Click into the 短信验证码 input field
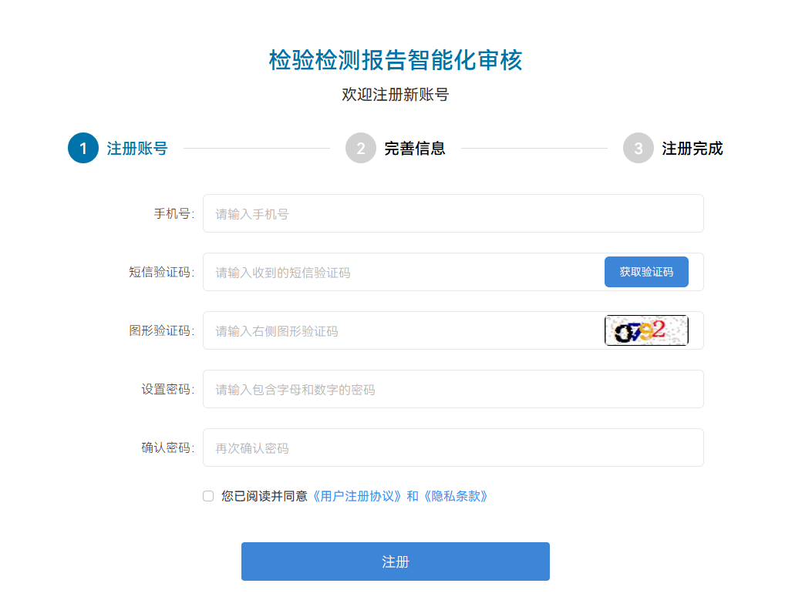Screen dimensions: 802x610 401,272
